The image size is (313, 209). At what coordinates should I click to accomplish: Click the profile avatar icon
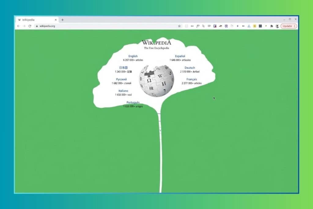277,26
